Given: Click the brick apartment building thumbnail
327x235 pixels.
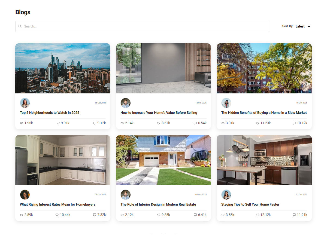Looking at the screenshot, I should click(264, 68).
